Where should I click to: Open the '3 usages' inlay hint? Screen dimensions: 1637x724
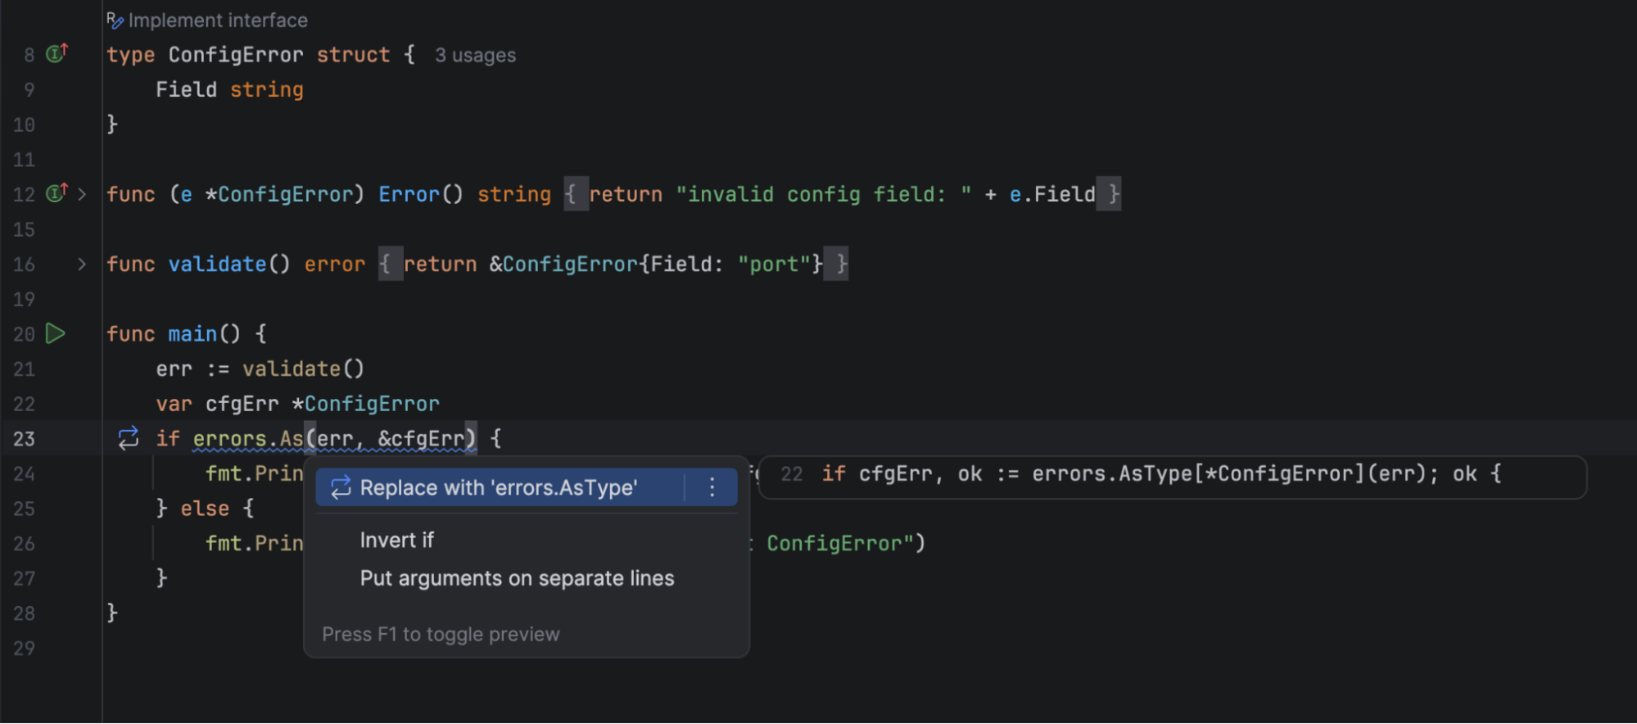pos(475,56)
